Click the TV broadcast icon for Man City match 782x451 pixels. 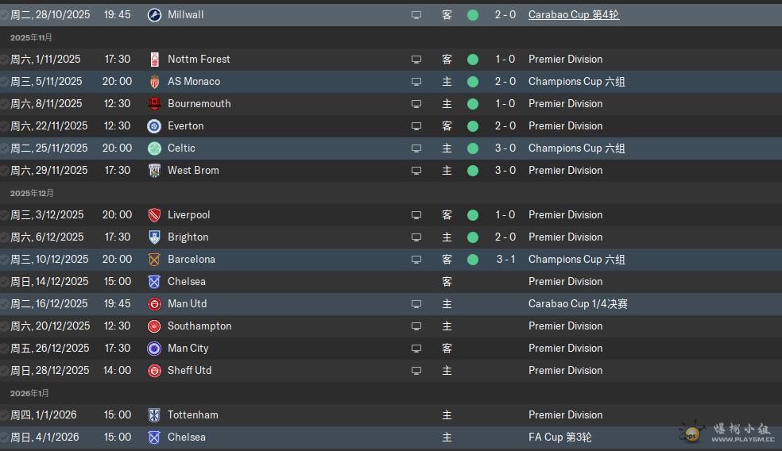pos(416,349)
